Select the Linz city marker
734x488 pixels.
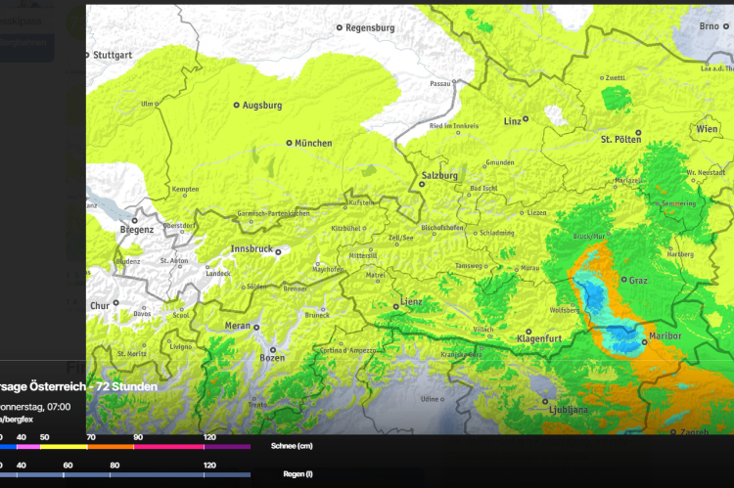click(x=526, y=118)
